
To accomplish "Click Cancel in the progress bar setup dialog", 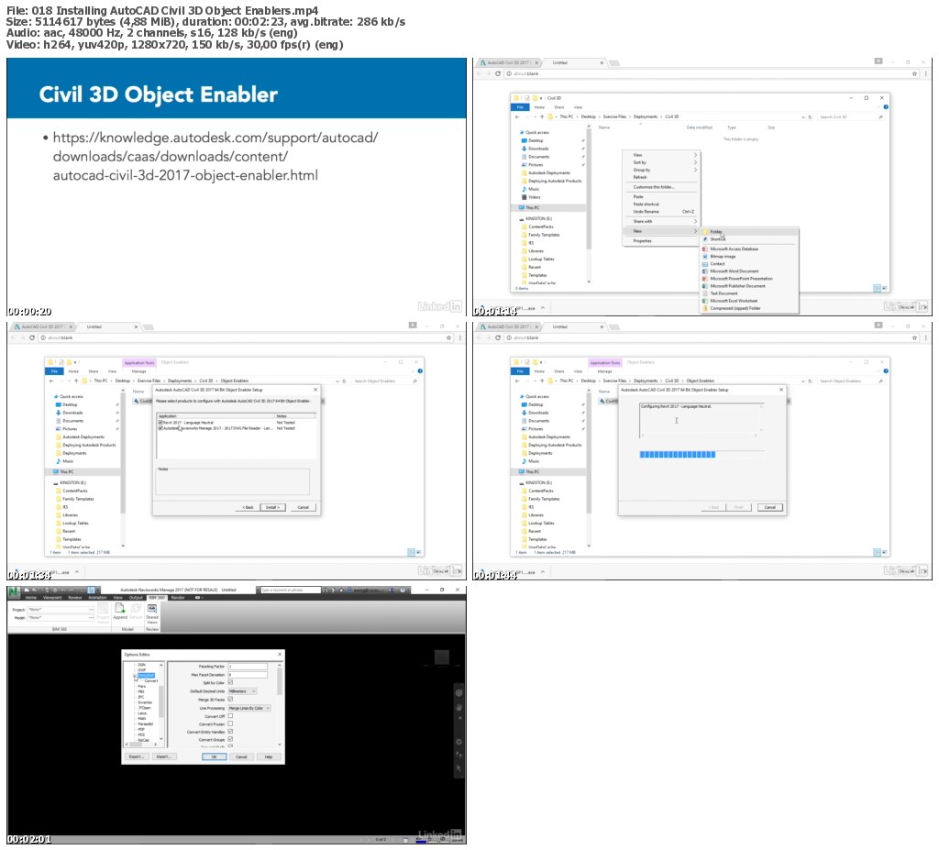I will click(769, 507).
